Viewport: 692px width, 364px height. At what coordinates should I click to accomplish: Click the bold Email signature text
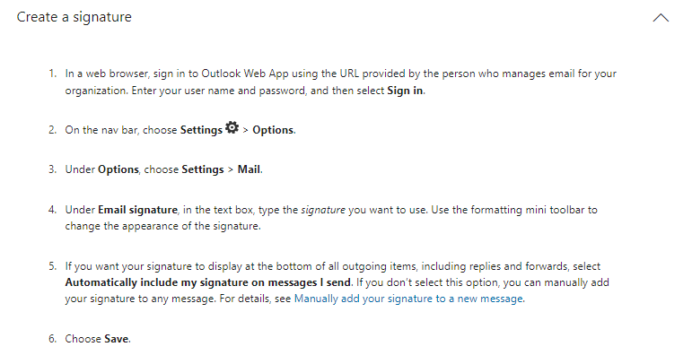click(x=136, y=210)
